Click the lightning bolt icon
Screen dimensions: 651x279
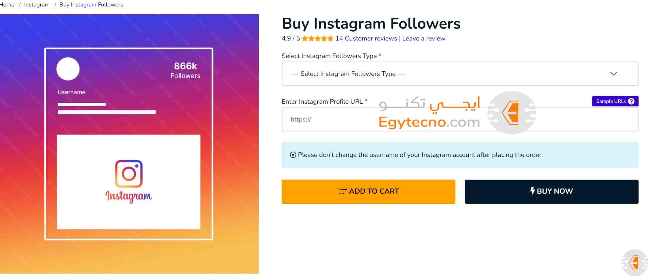(532, 191)
